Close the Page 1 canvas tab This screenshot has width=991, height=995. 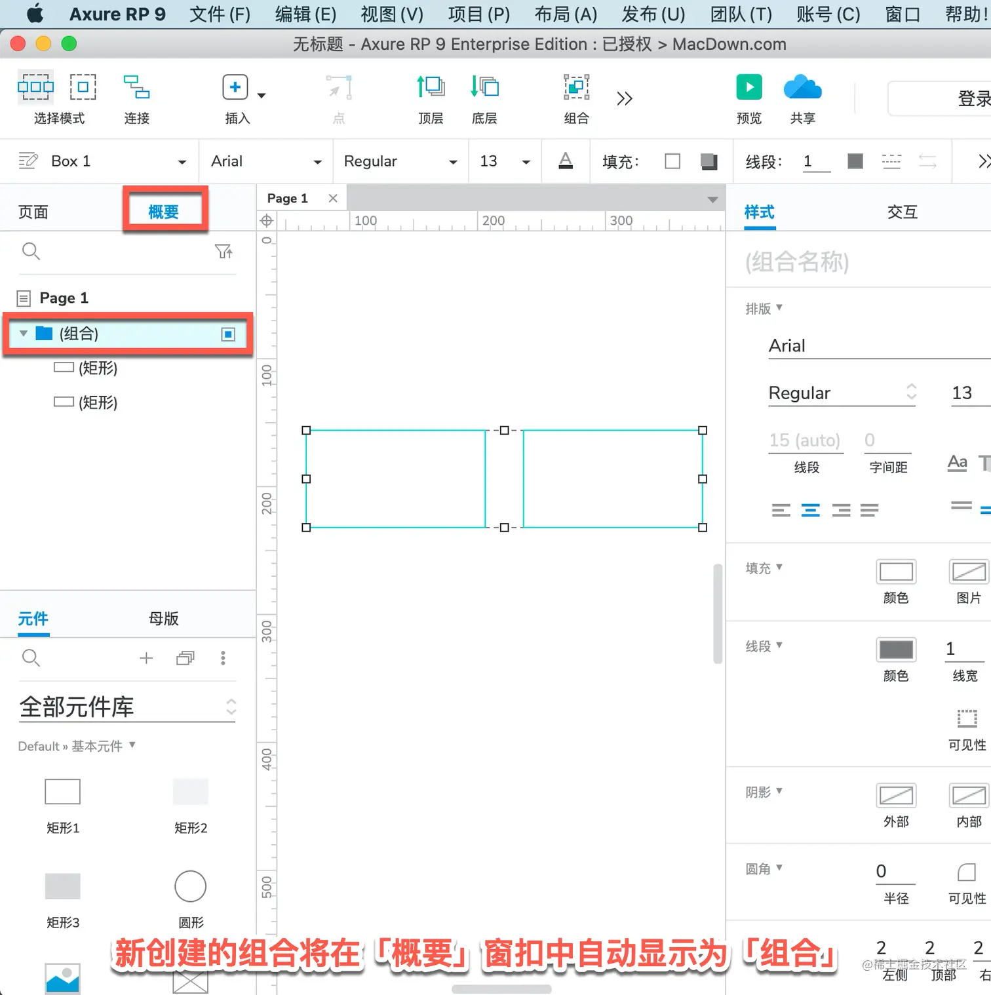coord(333,198)
